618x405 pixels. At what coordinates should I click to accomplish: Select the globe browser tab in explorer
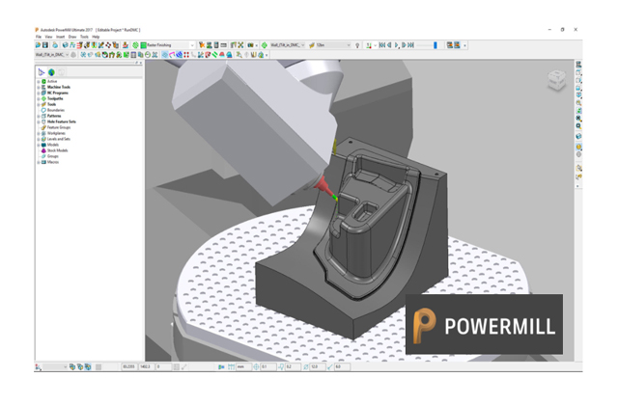pos(51,72)
